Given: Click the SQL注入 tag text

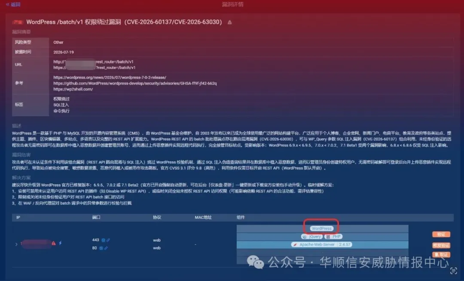Looking at the screenshot, I should [61, 105].
